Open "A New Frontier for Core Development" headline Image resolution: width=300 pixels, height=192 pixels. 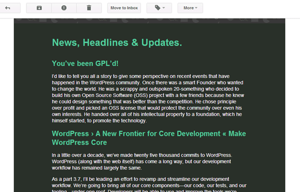[x=149, y=138]
